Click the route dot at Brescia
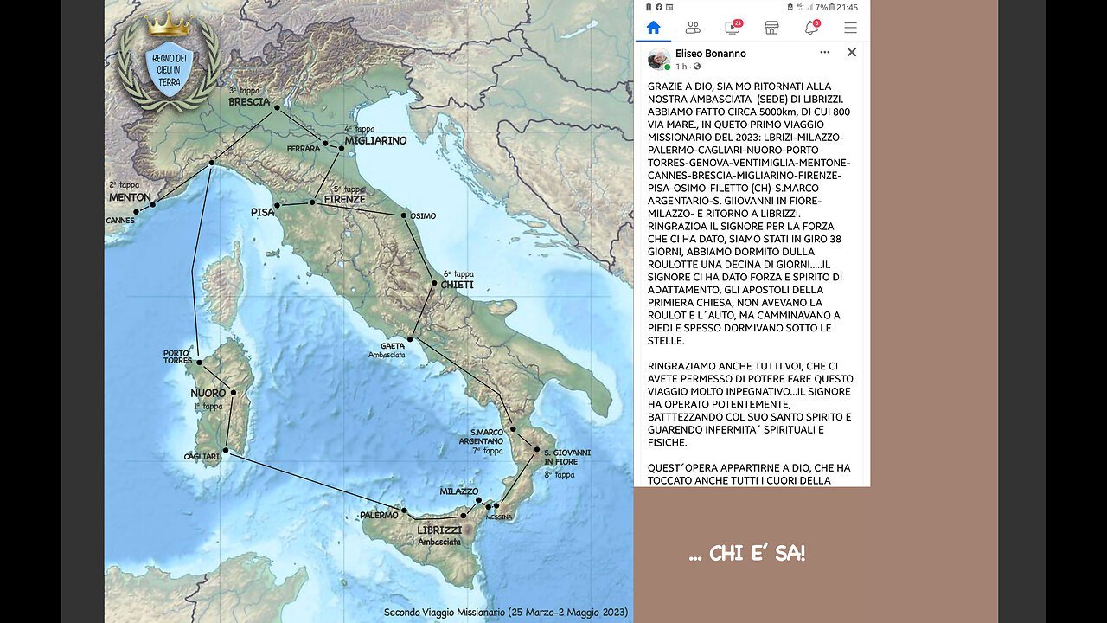Viewport: 1107px width, 623px height. point(277,107)
